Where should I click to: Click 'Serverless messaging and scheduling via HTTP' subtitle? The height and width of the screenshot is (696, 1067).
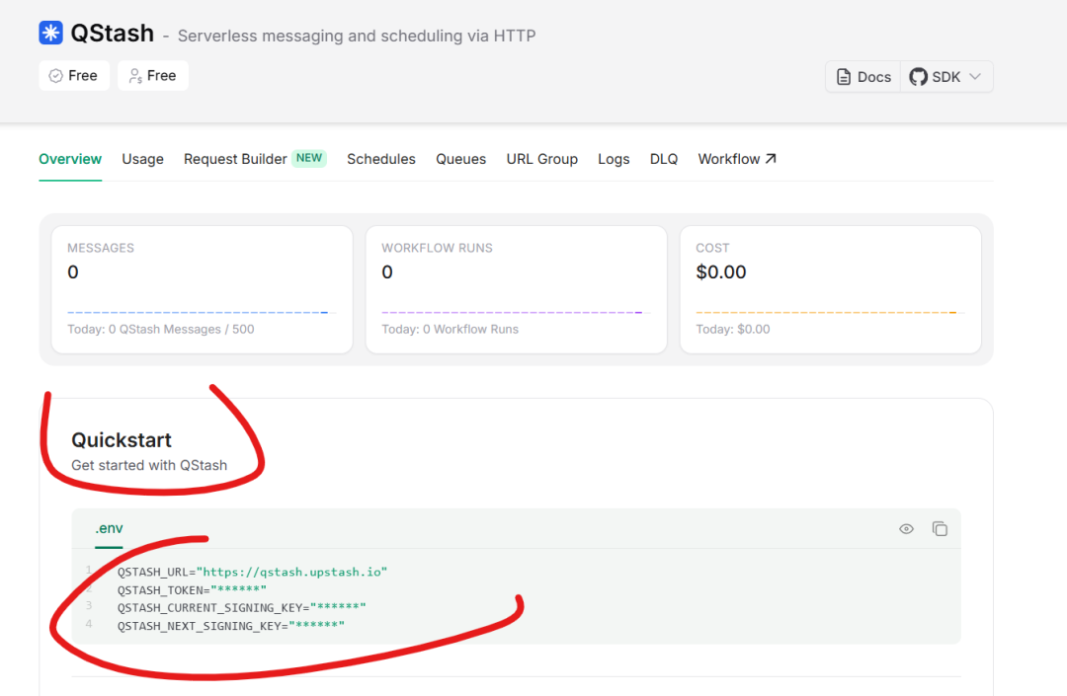[x=357, y=36]
